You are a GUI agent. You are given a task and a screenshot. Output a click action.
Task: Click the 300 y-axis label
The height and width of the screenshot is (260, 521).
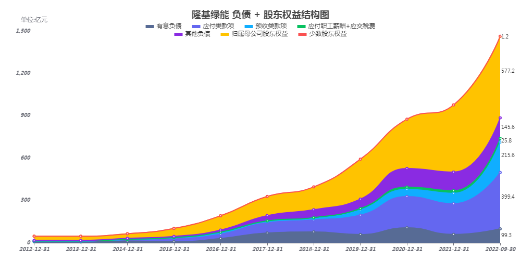[26, 200]
